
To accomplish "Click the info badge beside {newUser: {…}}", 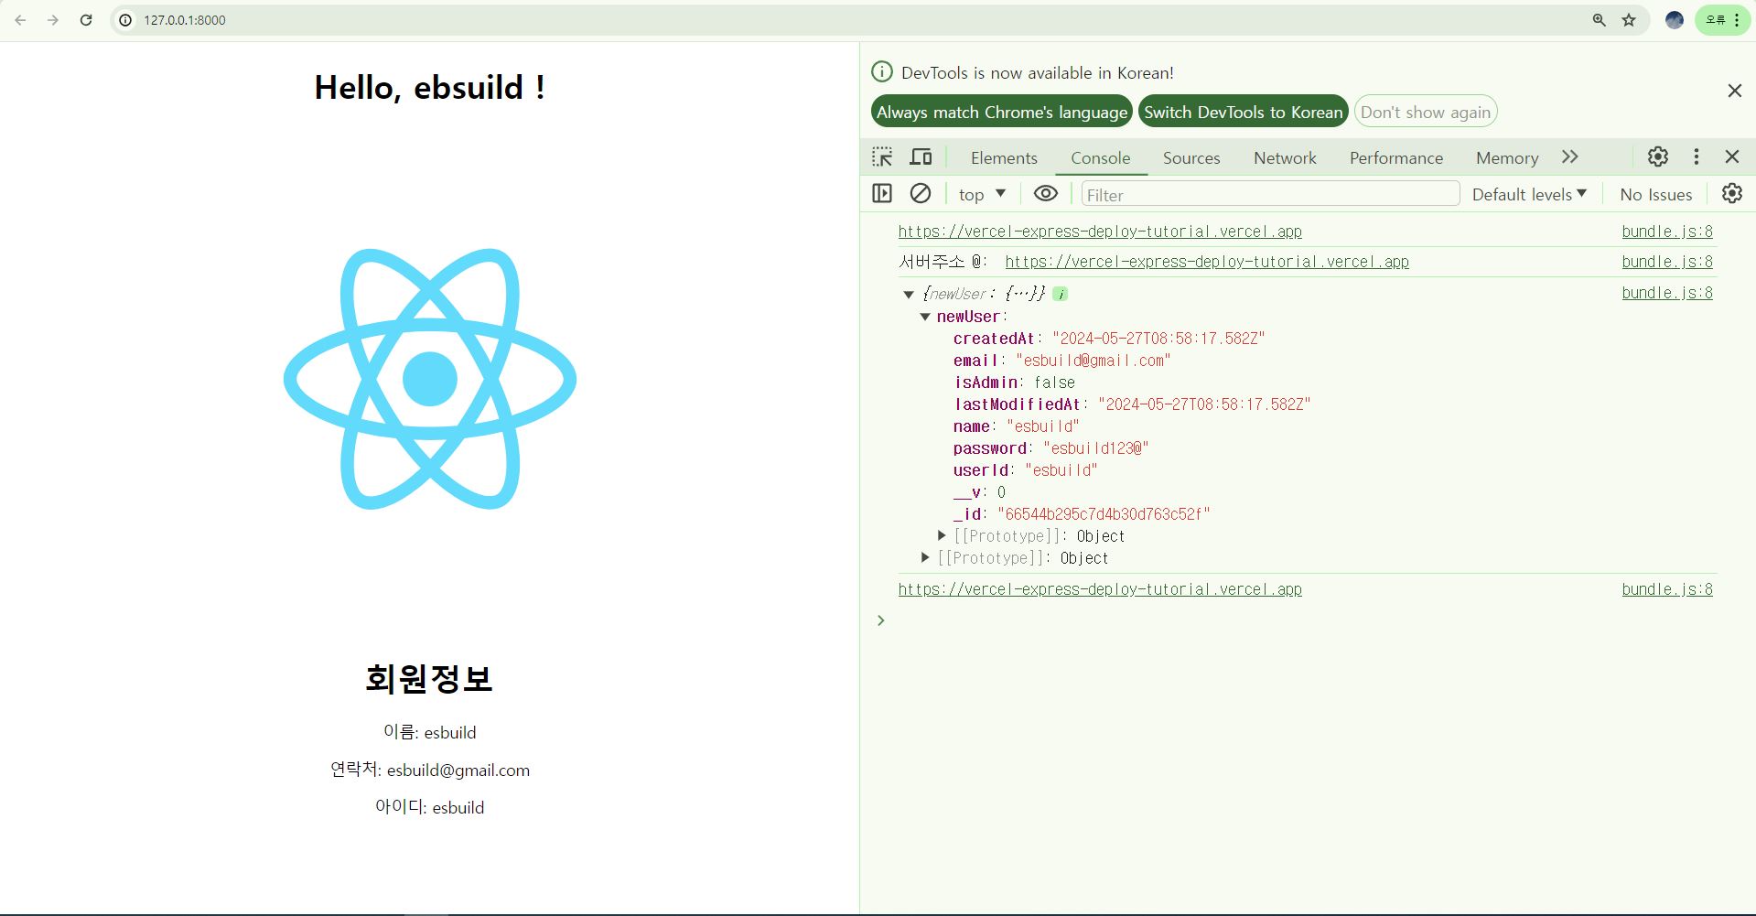I will click(1060, 294).
